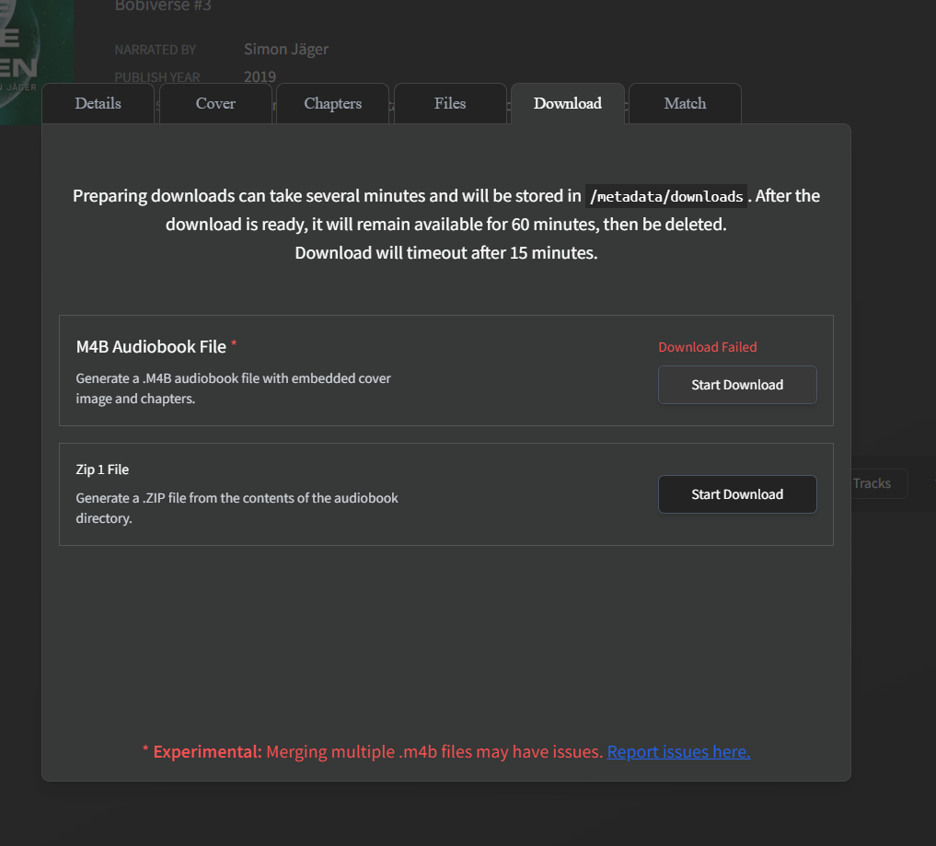Image resolution: width=936 pixels, height=846 pixels.
Task: Click narrator name Simon Jäger
Action: (x=285, y=49)
